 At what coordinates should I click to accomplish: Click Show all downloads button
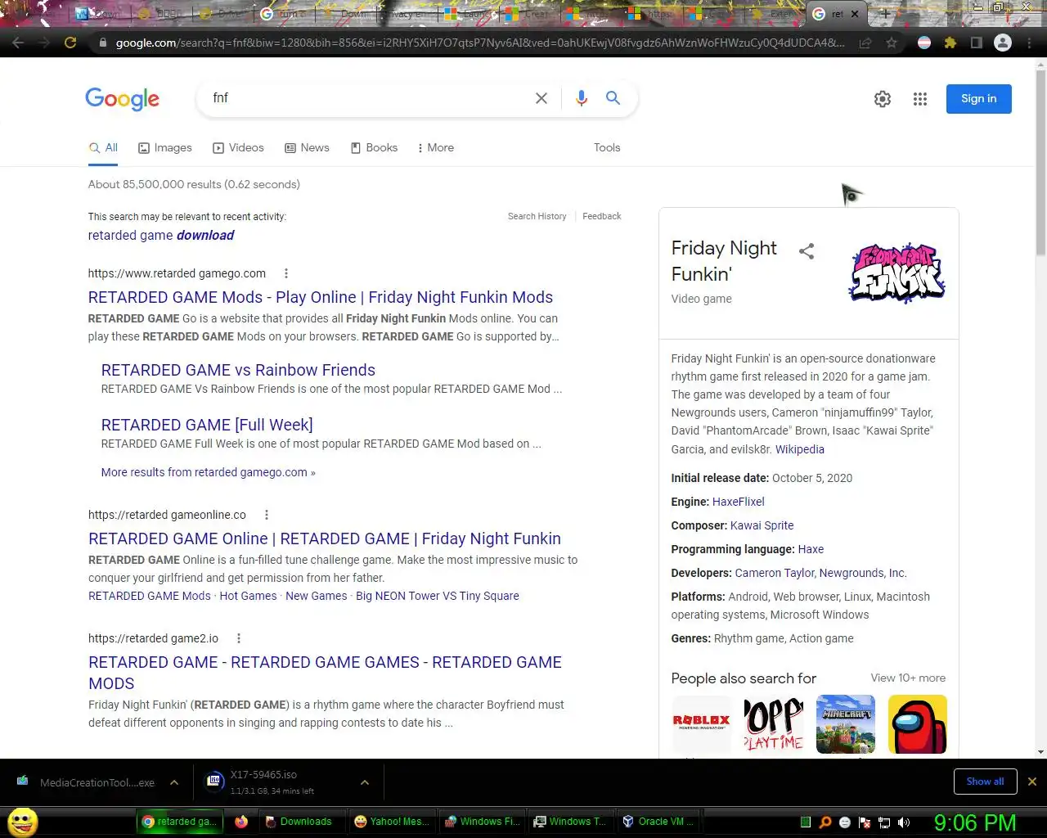tap(985, 782)
